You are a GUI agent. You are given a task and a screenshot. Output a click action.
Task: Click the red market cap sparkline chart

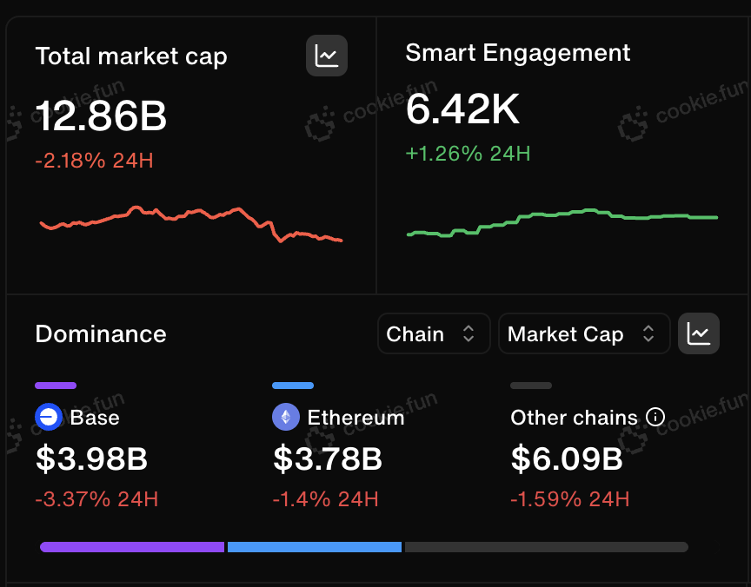[x=191, y=224]
